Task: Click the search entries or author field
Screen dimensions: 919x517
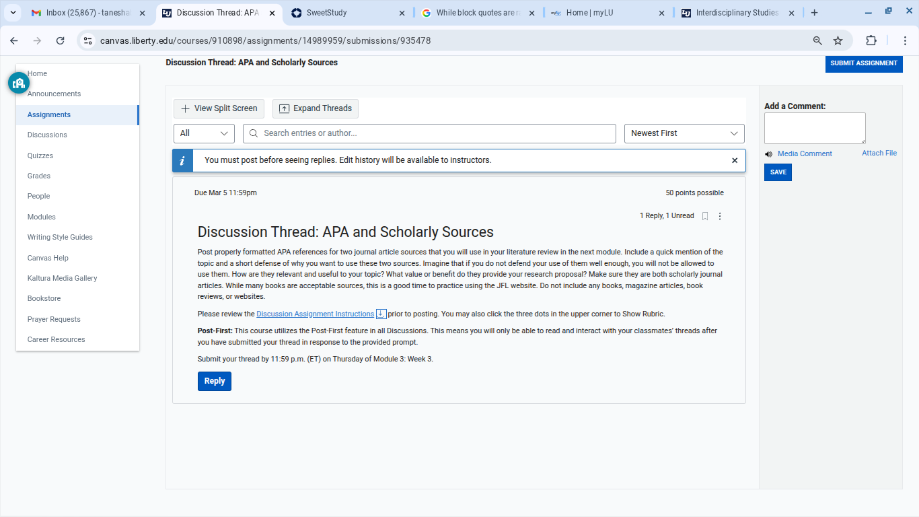Action: click(429, 133)
